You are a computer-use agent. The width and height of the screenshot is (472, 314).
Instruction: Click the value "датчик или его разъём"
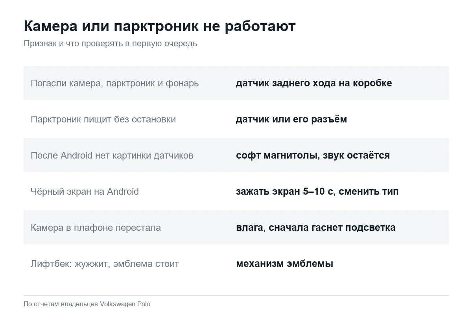[291, 119]
